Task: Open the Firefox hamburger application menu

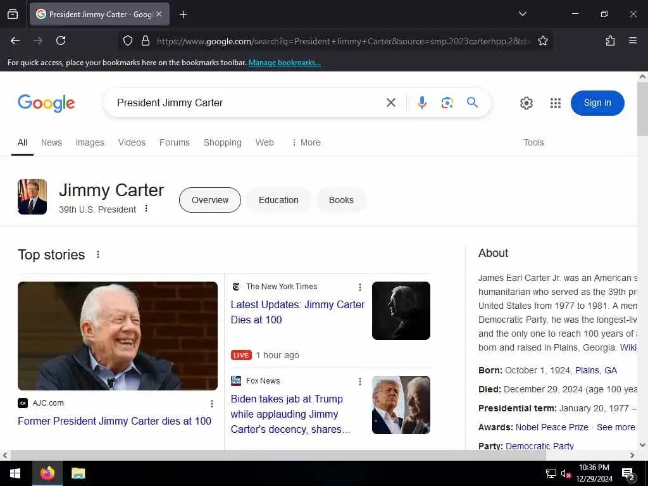Action: (x=632, y=40)
